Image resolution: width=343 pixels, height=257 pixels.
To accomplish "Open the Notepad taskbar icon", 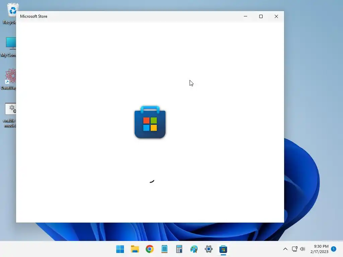I will point(164,249).
